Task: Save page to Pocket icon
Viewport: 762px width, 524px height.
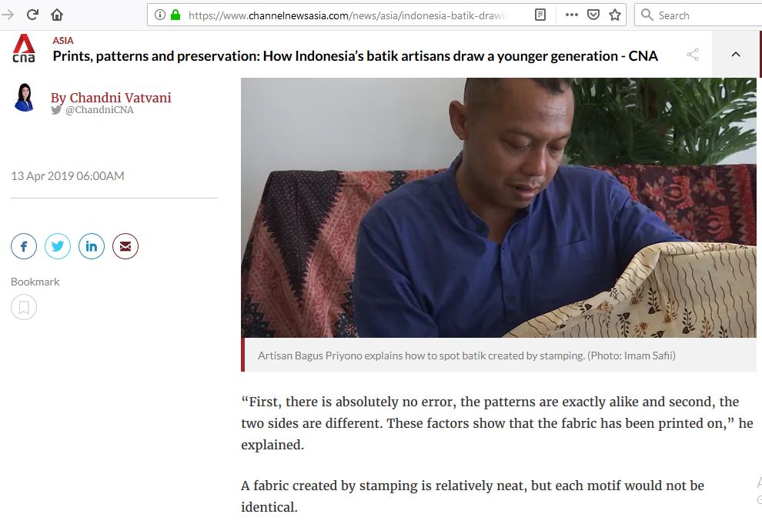Action: (593, 15)
